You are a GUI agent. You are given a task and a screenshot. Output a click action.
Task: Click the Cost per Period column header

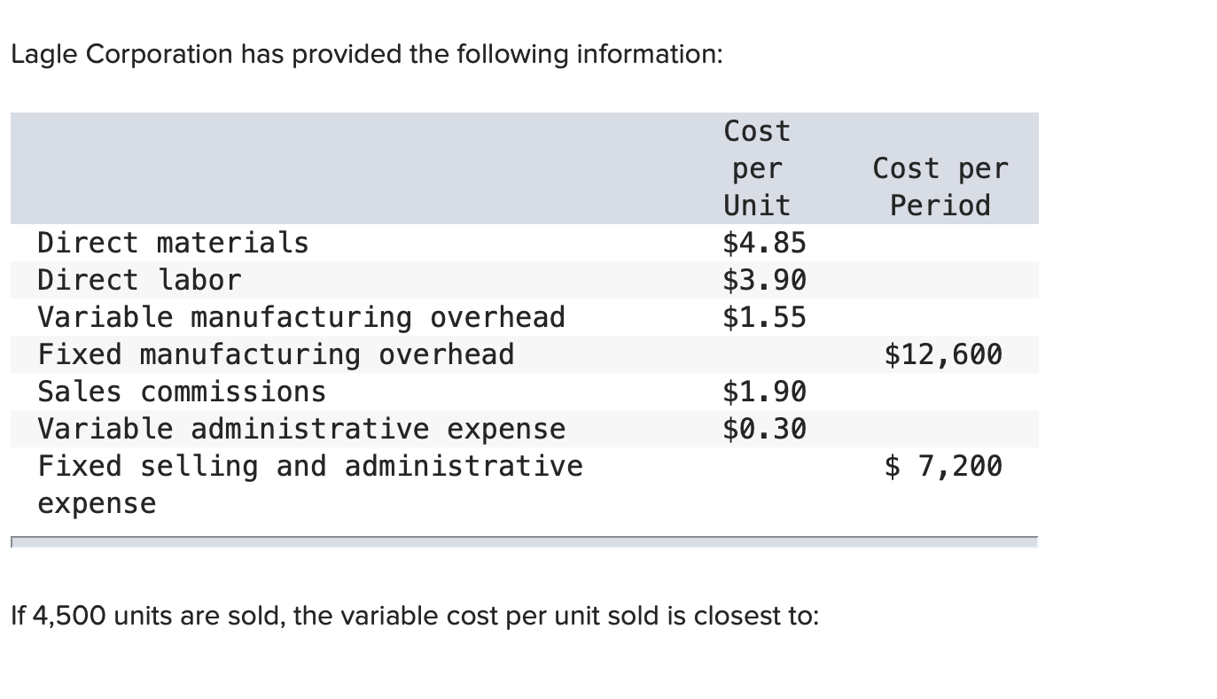coord(940,187)
